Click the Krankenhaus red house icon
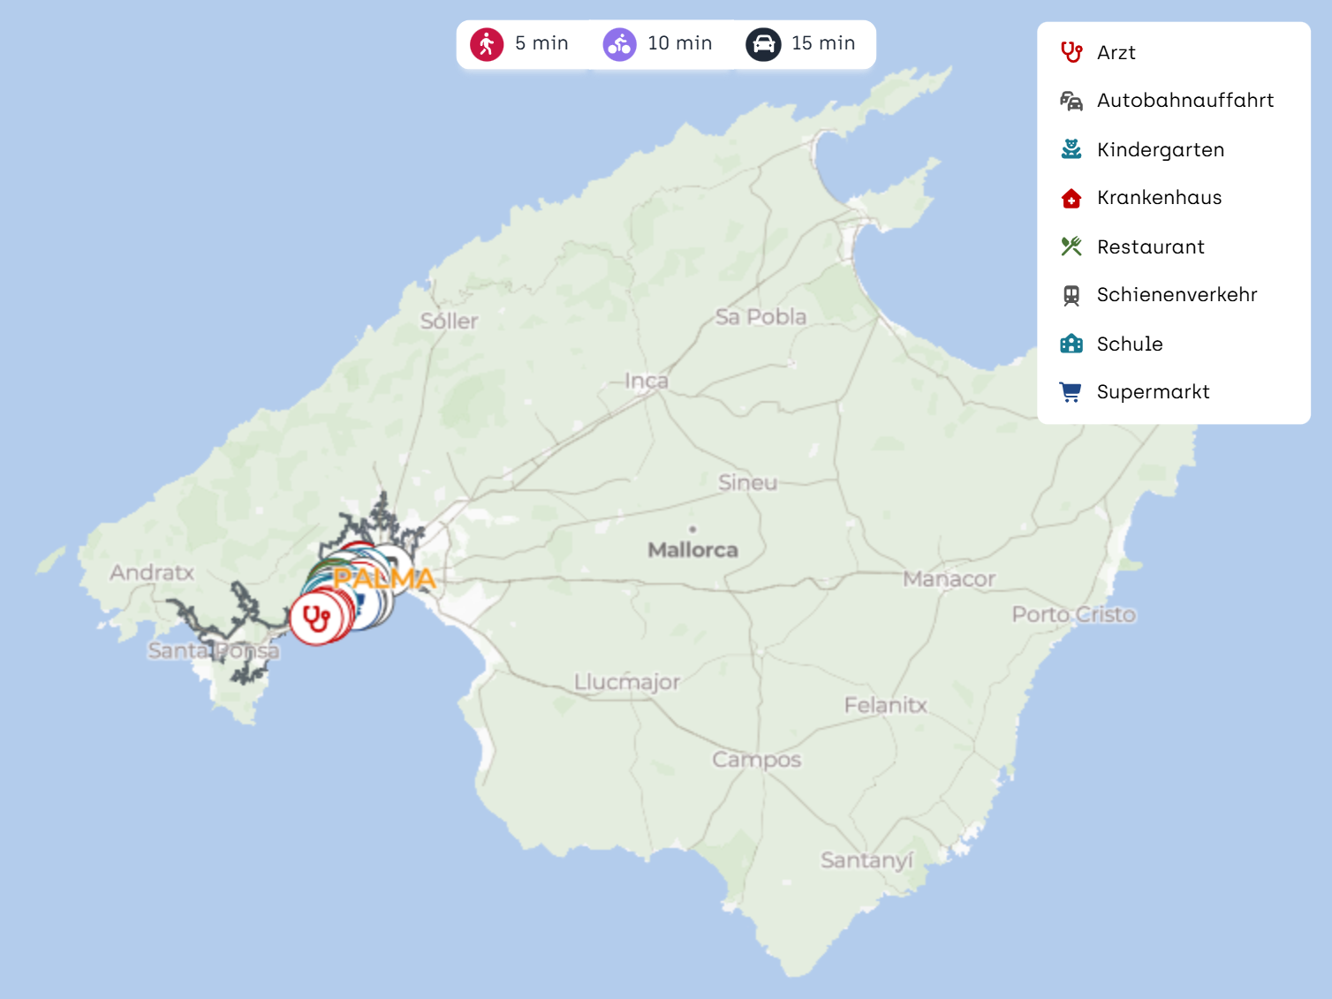 pos(1071,198)
